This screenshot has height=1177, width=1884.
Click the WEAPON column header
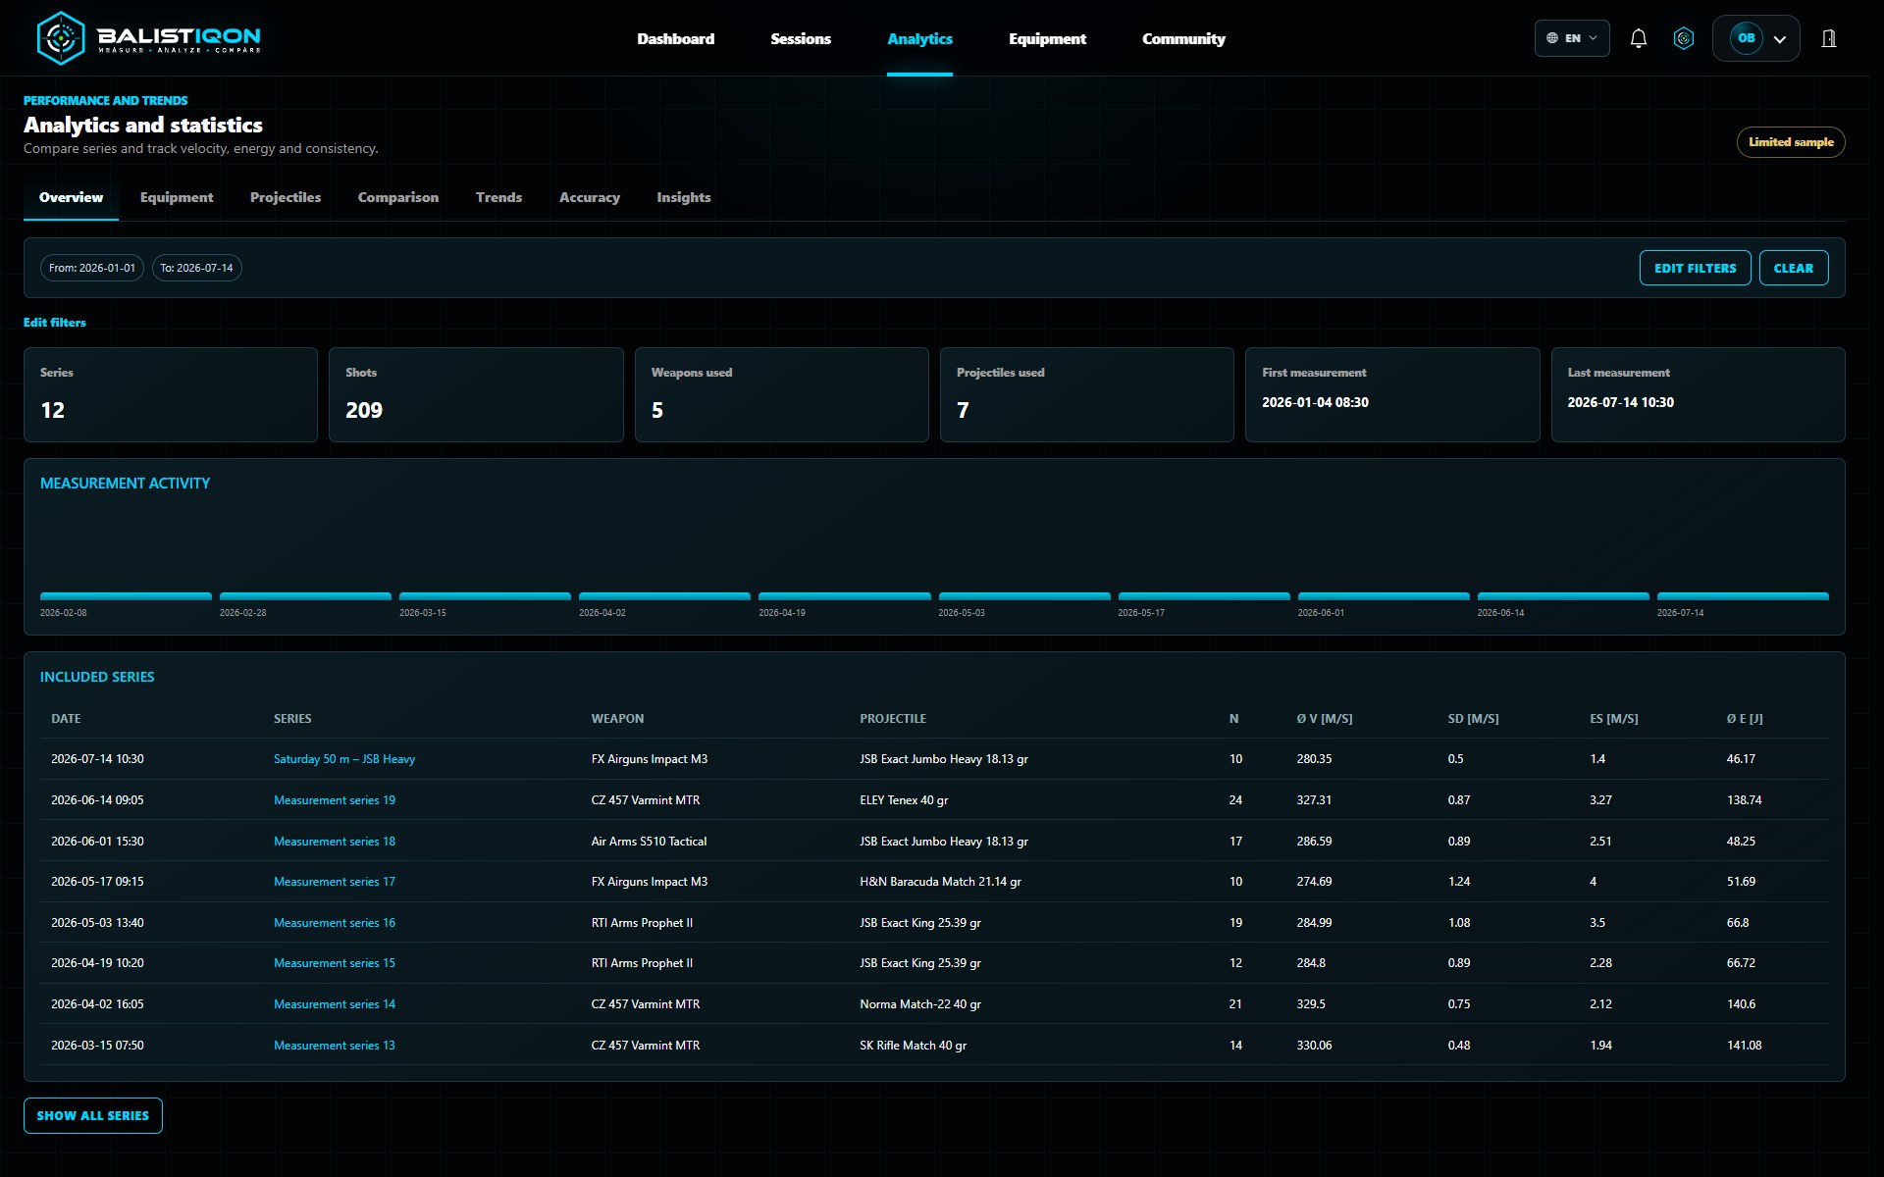tap(617, 719)
